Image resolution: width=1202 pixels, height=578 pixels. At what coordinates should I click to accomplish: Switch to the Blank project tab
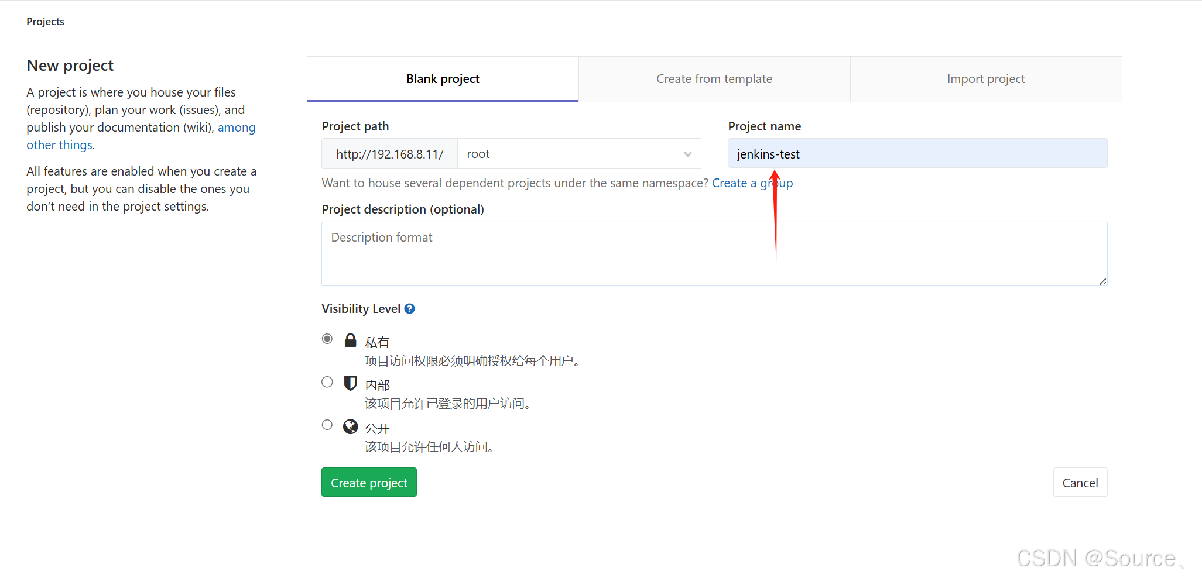[443, 79]
